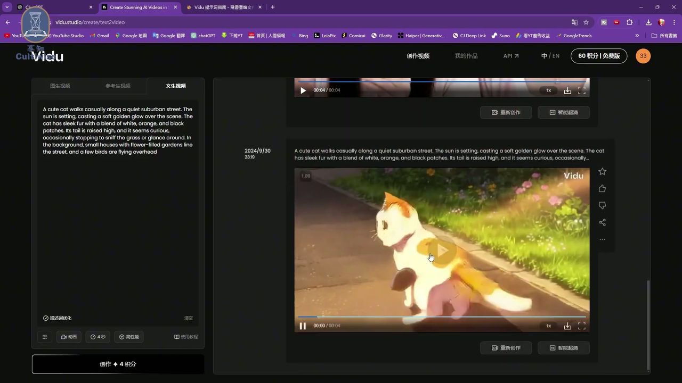682x383 pixels.
Task: Share the generated cat video
Action: tap(602, 222)
